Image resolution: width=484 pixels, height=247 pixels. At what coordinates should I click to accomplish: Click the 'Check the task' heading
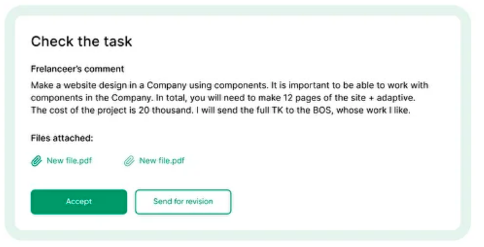[82, 41]
